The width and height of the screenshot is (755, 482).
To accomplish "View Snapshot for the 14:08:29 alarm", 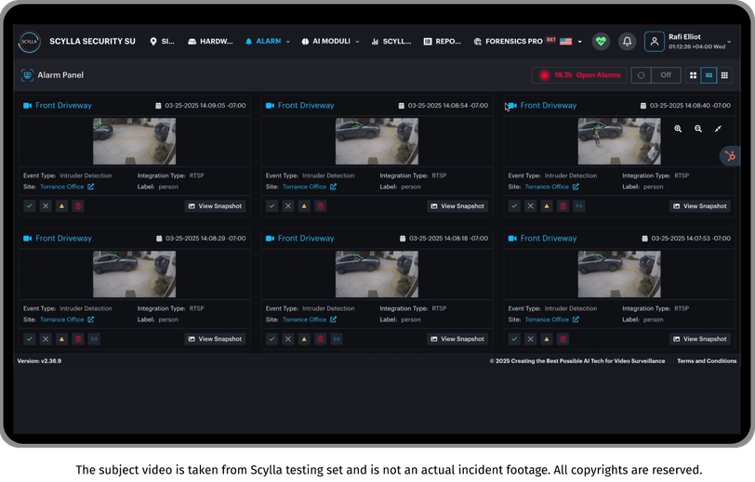I will [x=215, y=339].
